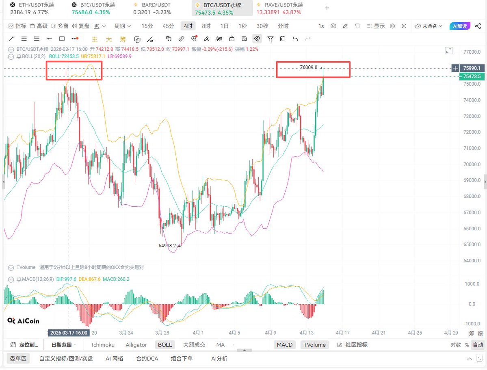Enter fullscreen with the expand icon
The height and width of the screenshot is (370, 487).
coord(404,26)
